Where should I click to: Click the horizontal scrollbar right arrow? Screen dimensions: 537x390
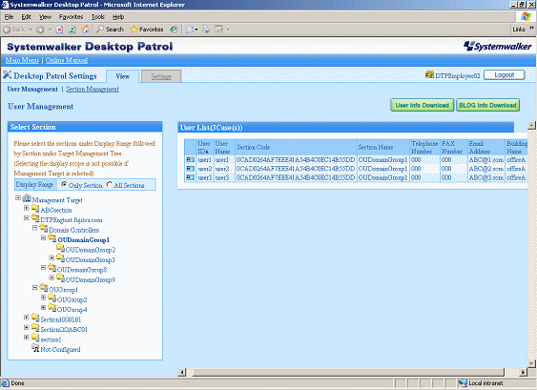[x=523, y=372]
